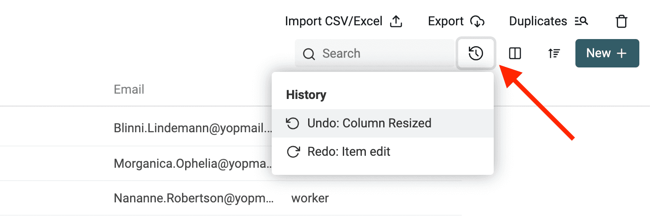
Task: Click the undo arrow icon in History
Action: 293,123
